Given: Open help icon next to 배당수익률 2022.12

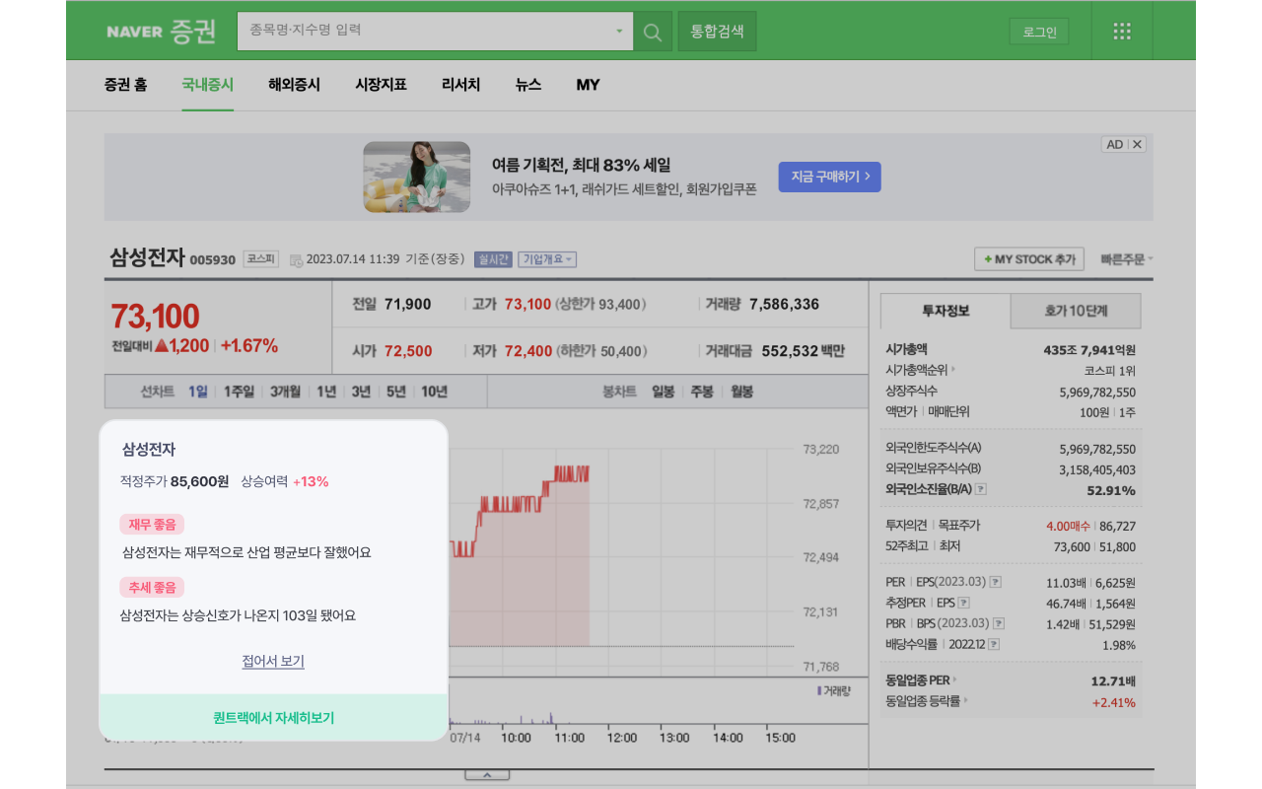Looking at the screenshot, I should [x=994, y=644].
